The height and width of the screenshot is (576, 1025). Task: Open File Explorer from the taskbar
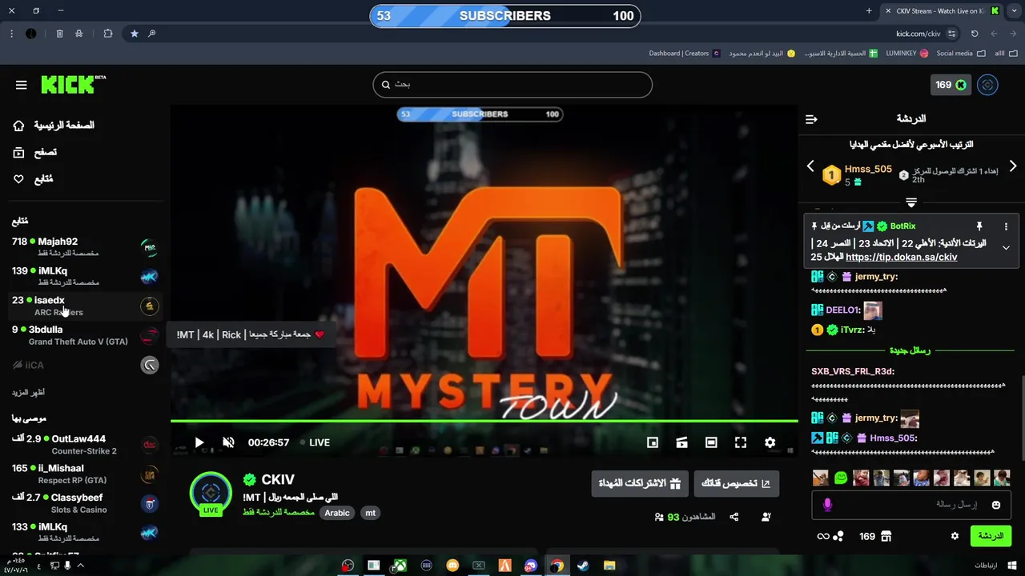tap(609, 566)
